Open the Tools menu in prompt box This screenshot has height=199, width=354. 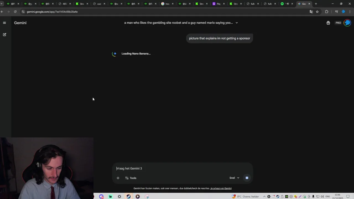point(131,178)
